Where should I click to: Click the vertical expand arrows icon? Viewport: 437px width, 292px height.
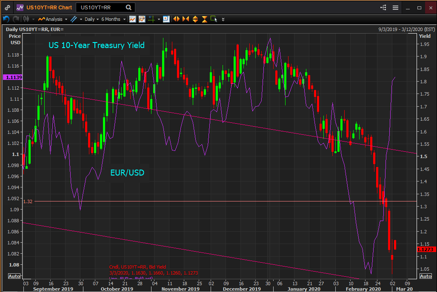tap(195, 19)
